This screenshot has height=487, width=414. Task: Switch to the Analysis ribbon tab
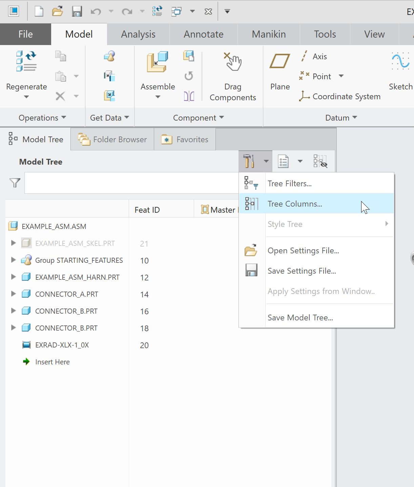(138, 34)
